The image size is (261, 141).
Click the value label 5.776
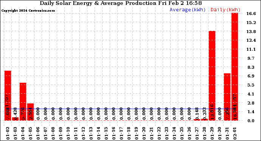[23, 114]
